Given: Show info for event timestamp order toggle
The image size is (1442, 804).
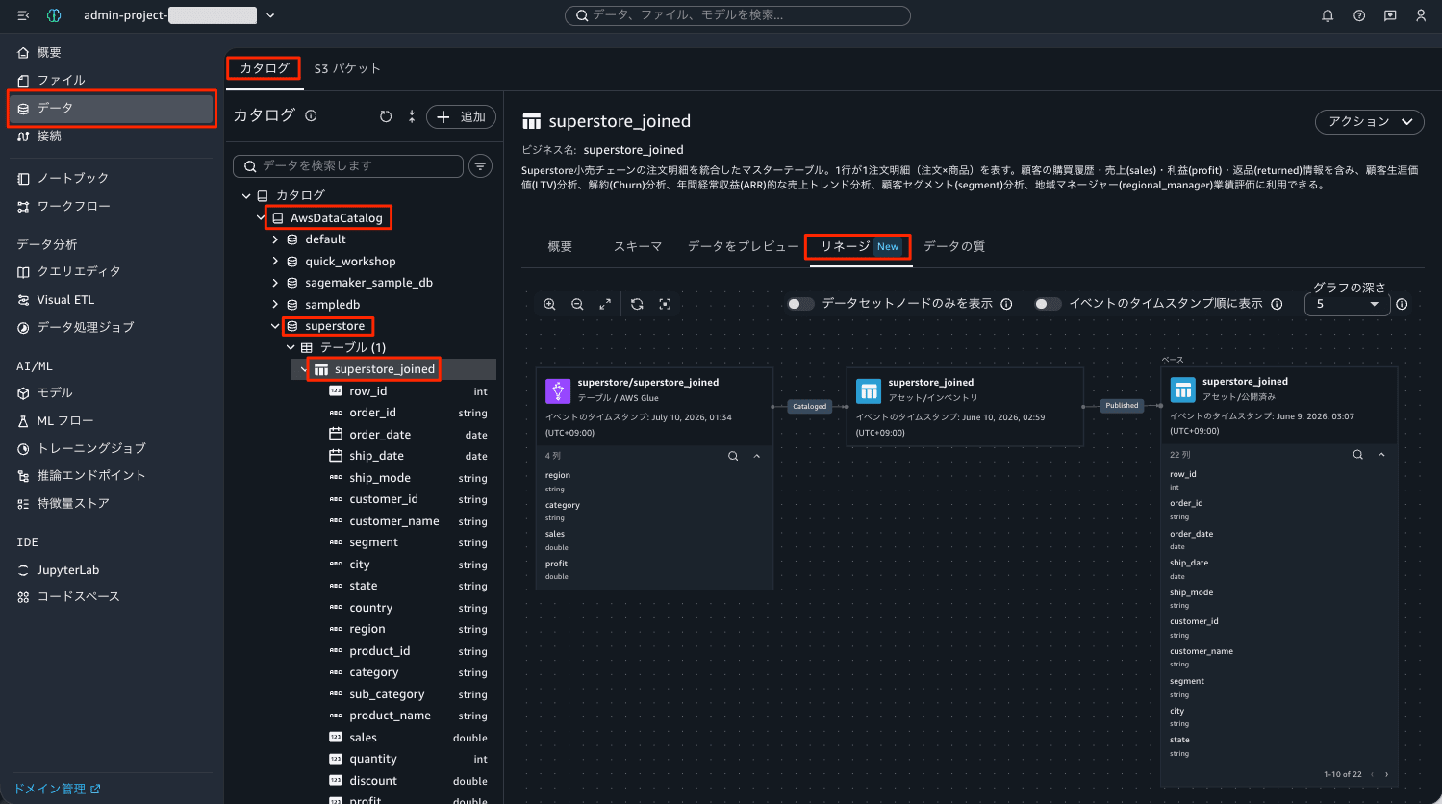Looking at the screenshot, I should (x=1277, y=304).
